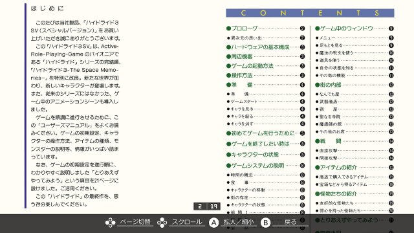The width and height of the screenshot is (414, 233).
Task: Select the ゲームスタート sub-entry
Action: 266,102
